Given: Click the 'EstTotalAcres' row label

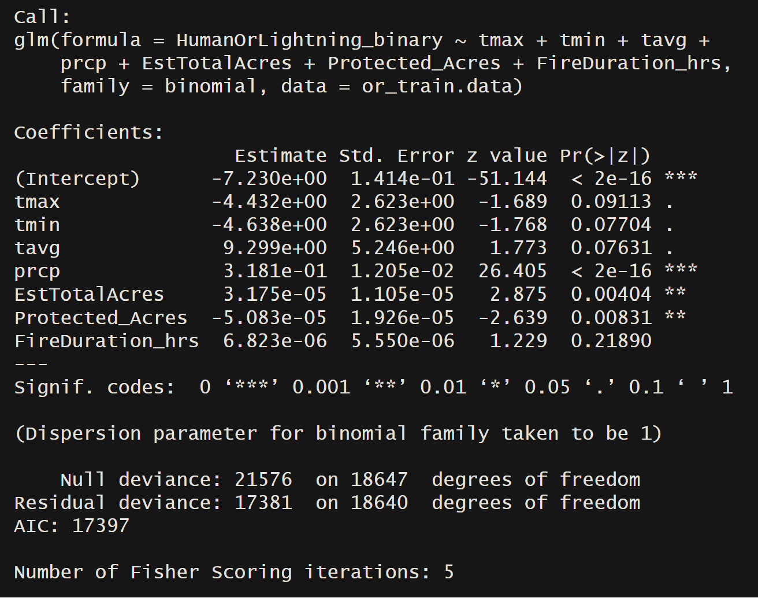Looking at the screenshot, I should tap(89, 294).
